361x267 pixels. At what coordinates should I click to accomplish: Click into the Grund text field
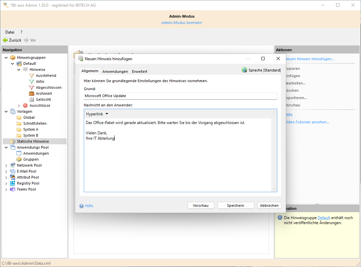click(180, 96)
